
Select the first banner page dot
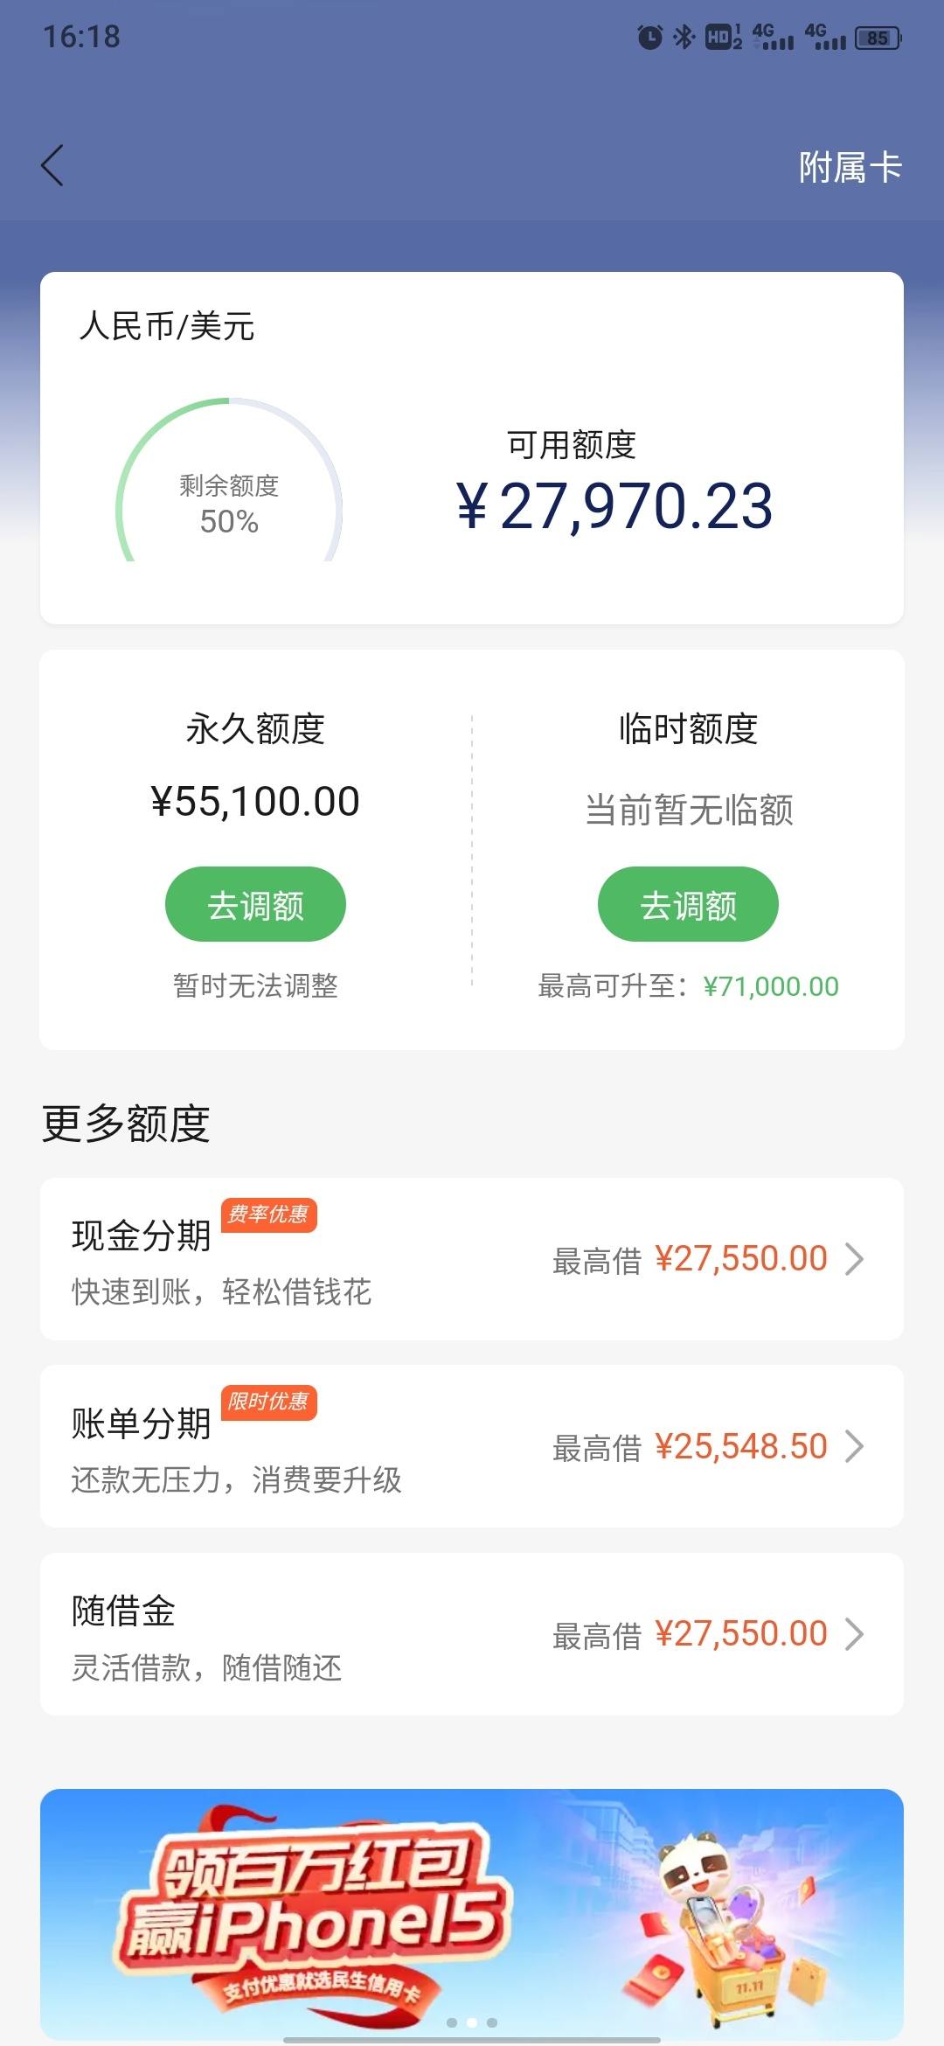[452, 2022]
